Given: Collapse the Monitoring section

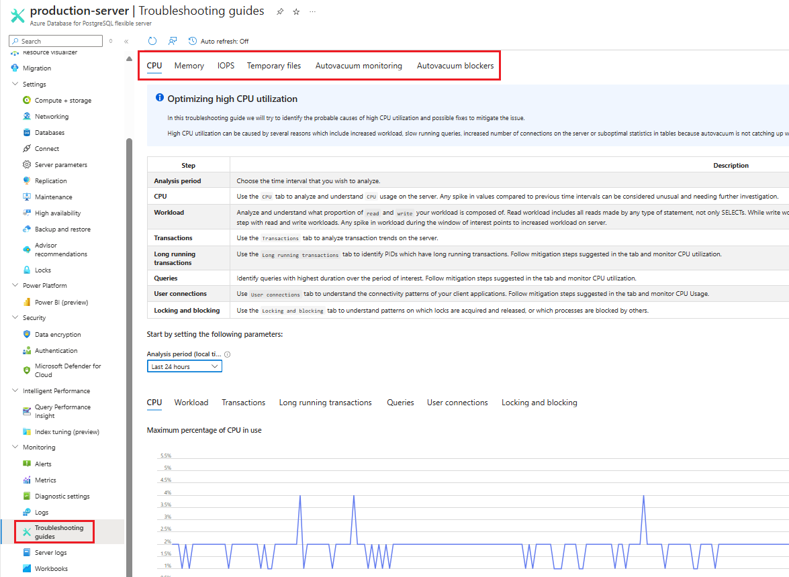Looking at the screenshot, I should pyautogui.click(x=15, y=447).
